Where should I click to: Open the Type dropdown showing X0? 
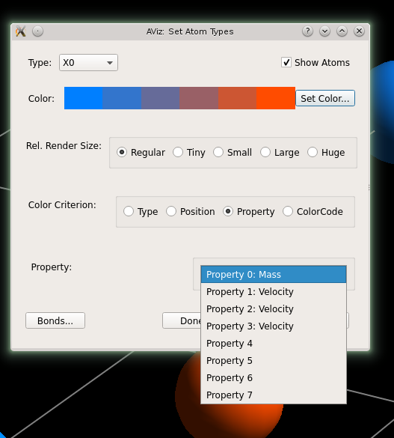tap(88, 63)
